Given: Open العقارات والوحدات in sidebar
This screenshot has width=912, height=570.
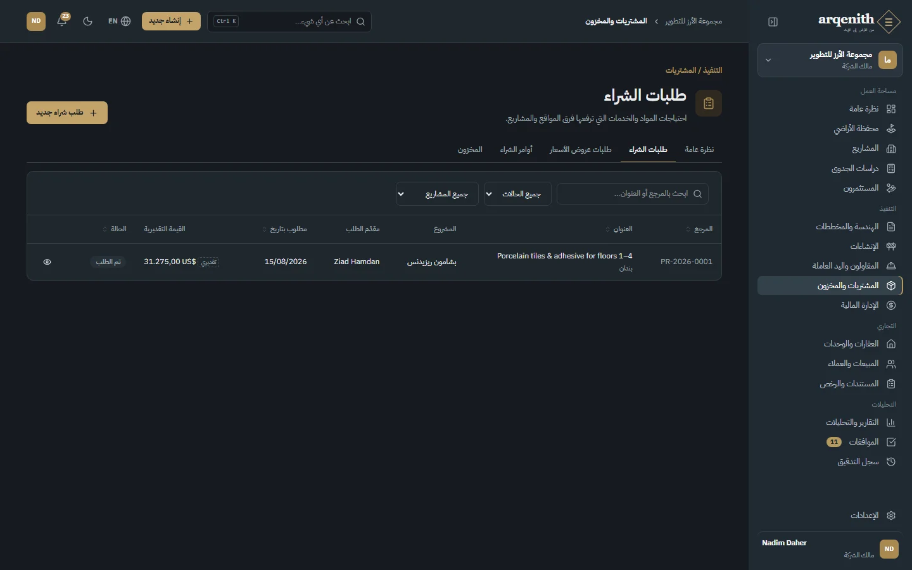Looking at the screenshot, I should click(x=830, y=344).
